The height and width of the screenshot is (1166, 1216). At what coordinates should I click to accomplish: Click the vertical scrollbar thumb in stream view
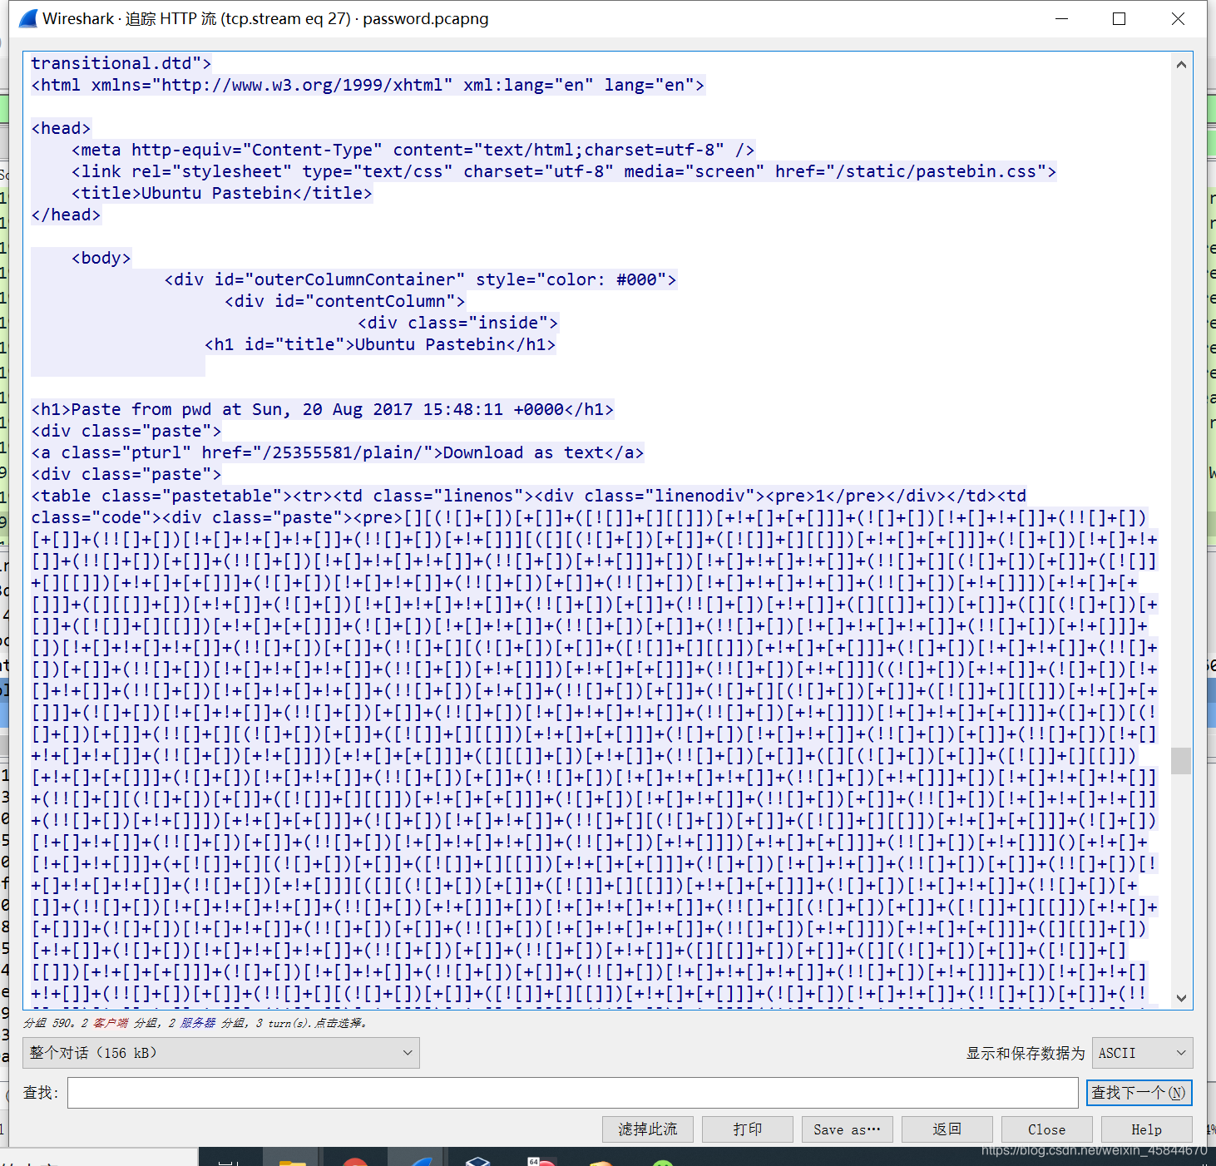(1181, 761)
